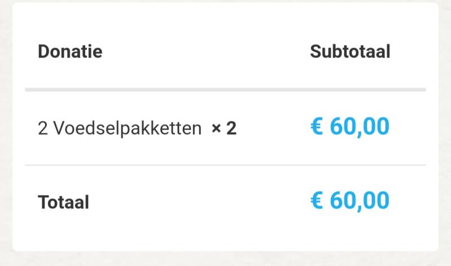Screen dimensions: 451x266
Task: Click the letter S of Subtotaal
Action: pos(316,52)
